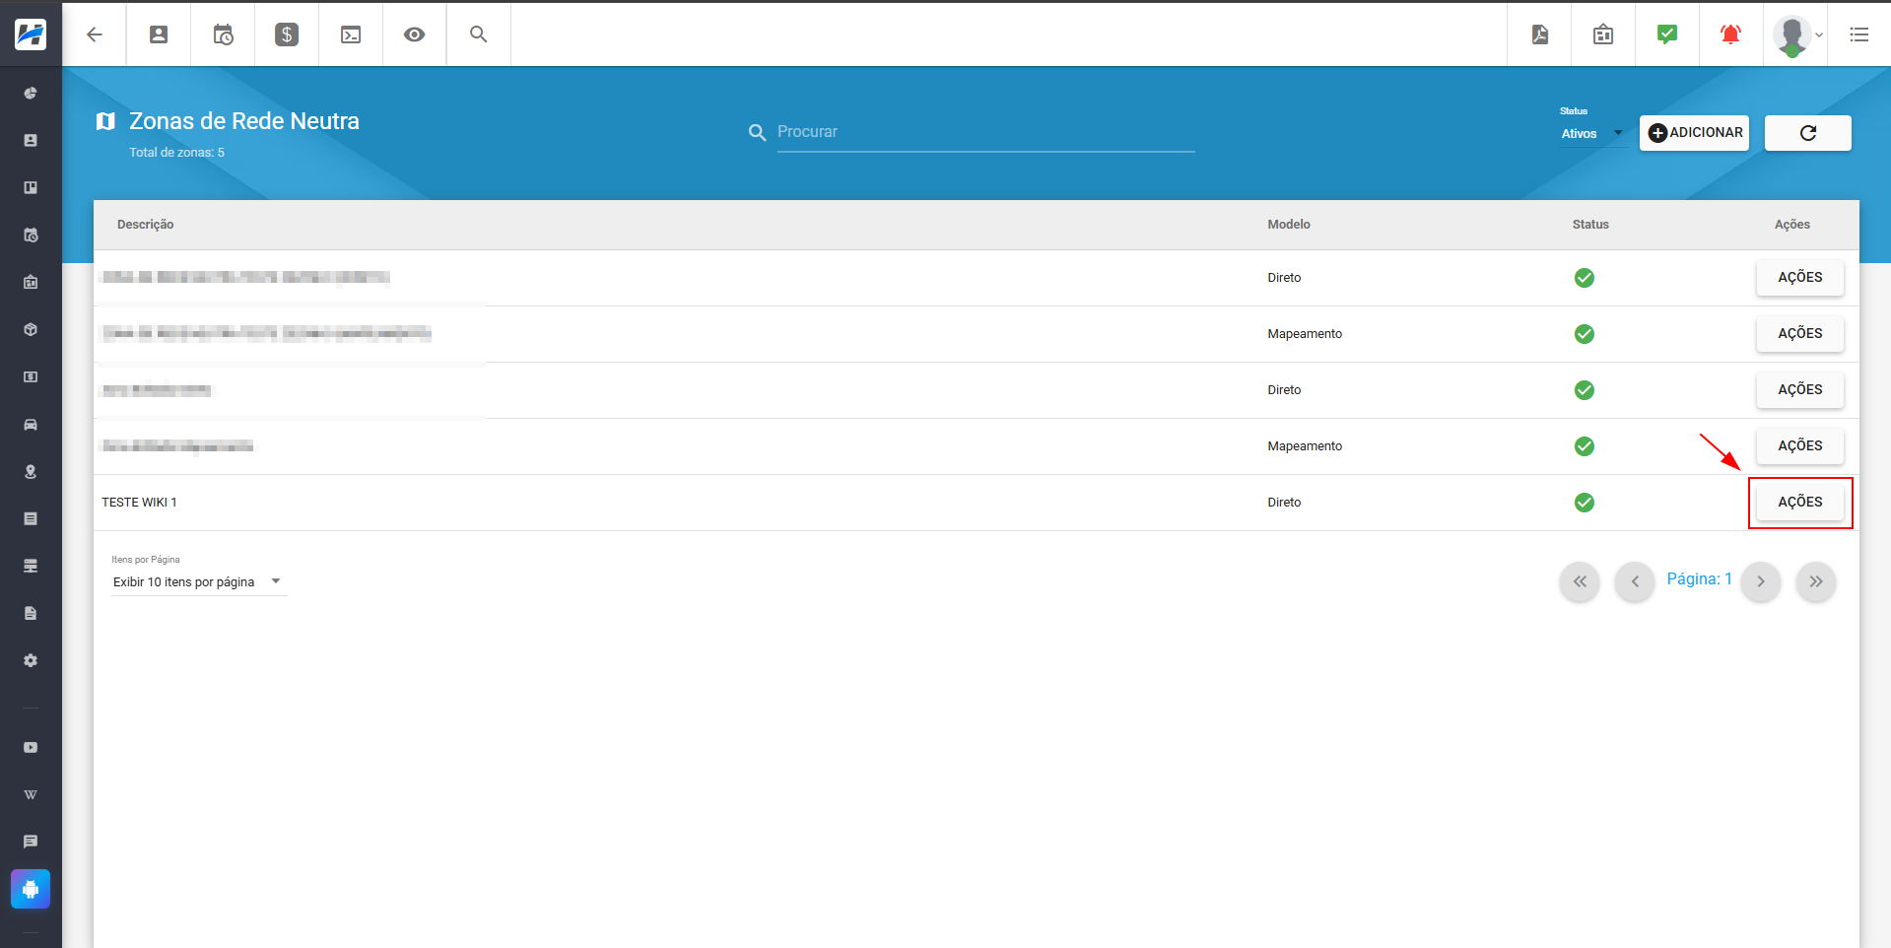Open the calendar clock icon in sidebar

point(31,236)
